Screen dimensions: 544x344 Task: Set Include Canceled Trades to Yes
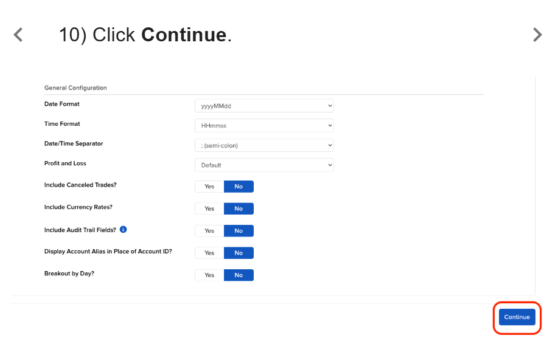pyautogui.click(x=209, y=187)
